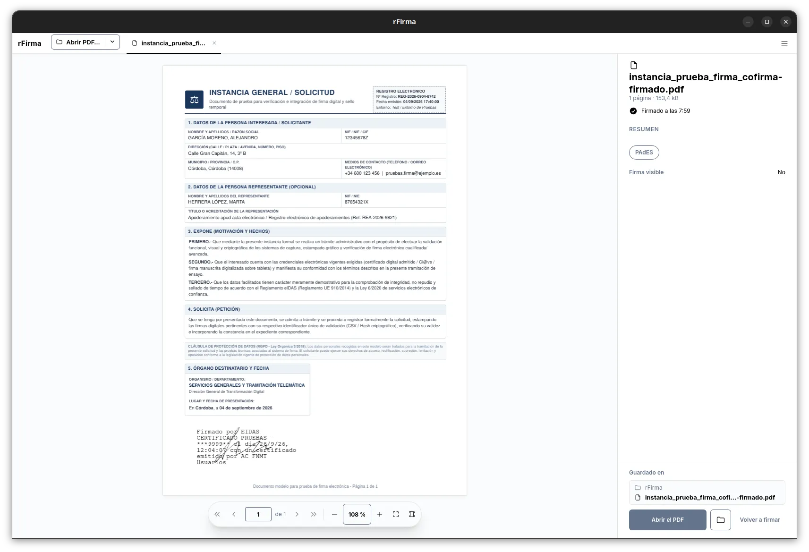Click the scales logo on the PDF page
The width and height of the screenshot is (809, 552).
[x=194, y=100]
